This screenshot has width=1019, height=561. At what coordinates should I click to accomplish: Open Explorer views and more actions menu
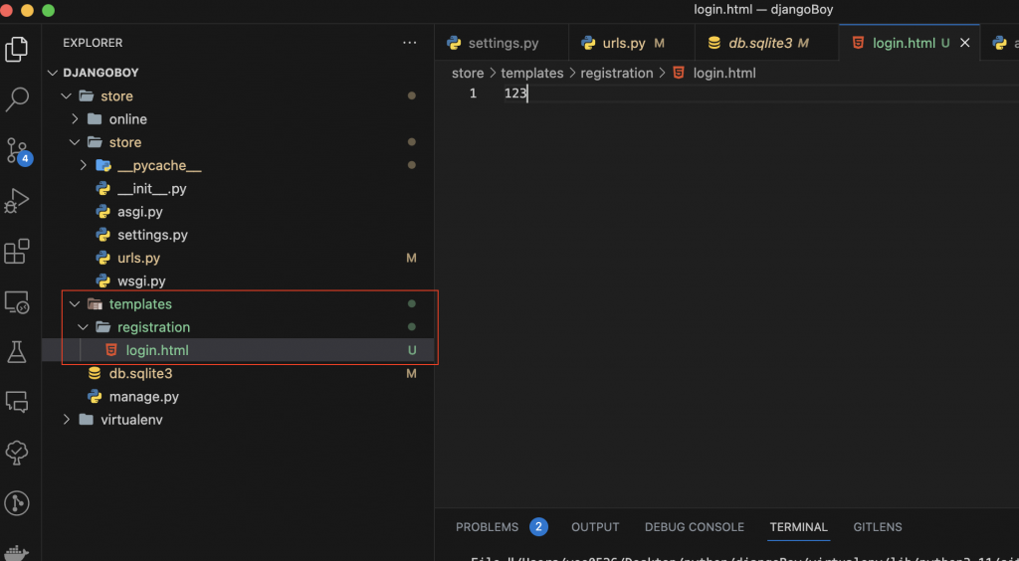pos(409,43)
